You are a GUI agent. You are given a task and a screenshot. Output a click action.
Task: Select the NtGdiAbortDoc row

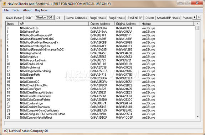100,28
